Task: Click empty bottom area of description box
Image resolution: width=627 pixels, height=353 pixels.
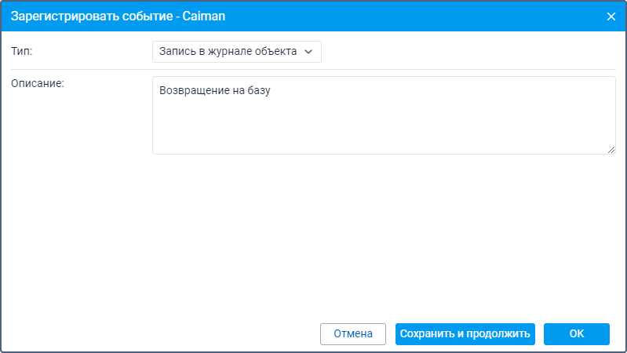Action: tap(384, 136)
